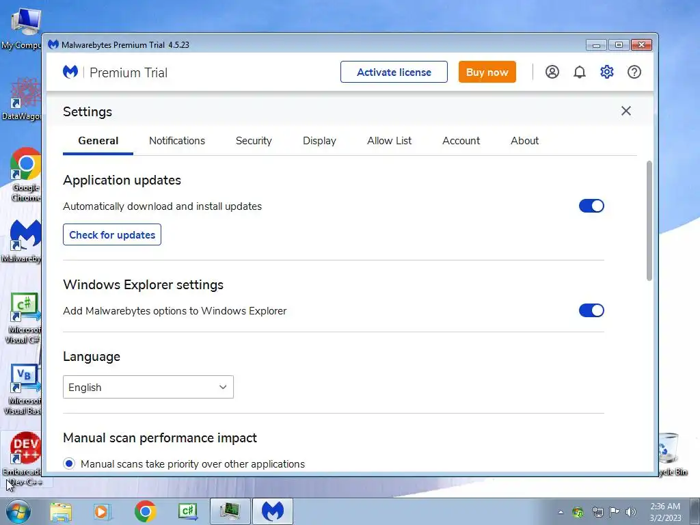Switch to the Security tab
The width and height of the screenshot is (700, 525).
click(x=254, y=141)
